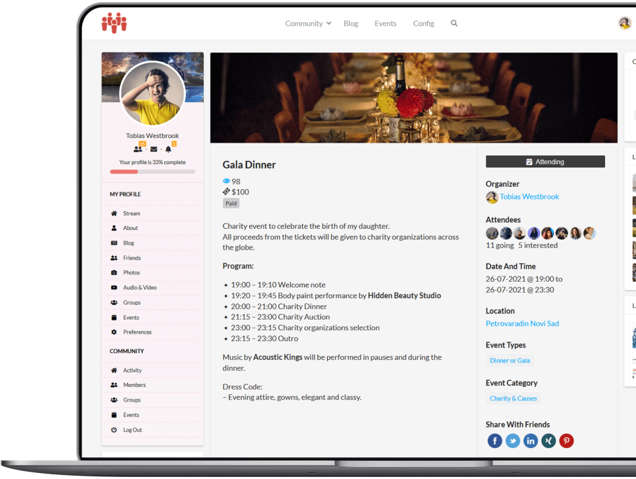
Task: Click 'Your profile is 33% complete' text
Action: pyautogui.click(x=152, y=162)
